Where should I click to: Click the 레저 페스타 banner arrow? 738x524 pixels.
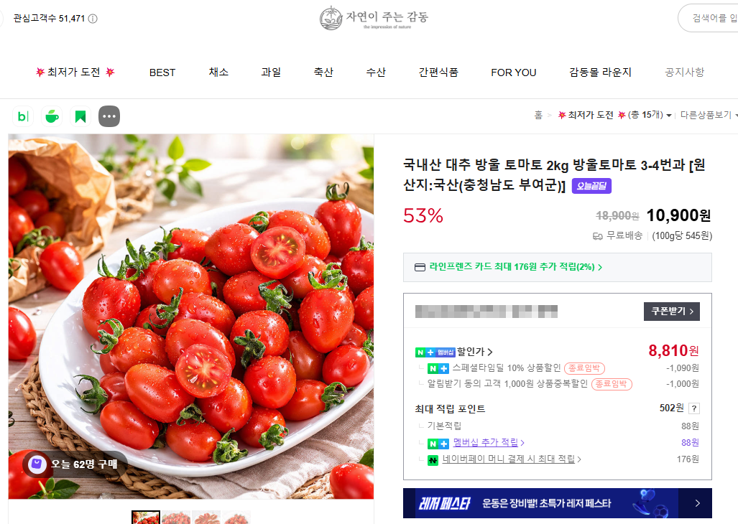(697, 503)
